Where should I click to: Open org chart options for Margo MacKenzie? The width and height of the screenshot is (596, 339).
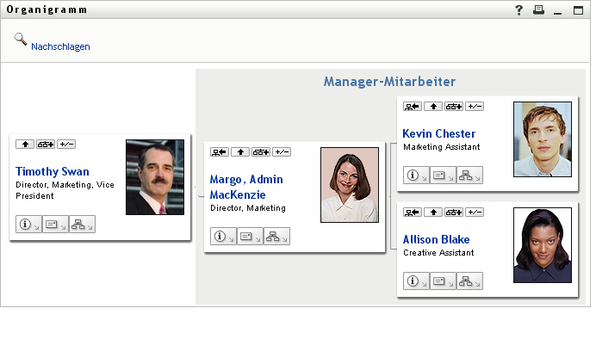[x=276, y=237]
